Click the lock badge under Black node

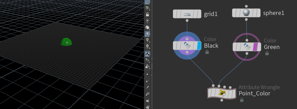(207, 52)
